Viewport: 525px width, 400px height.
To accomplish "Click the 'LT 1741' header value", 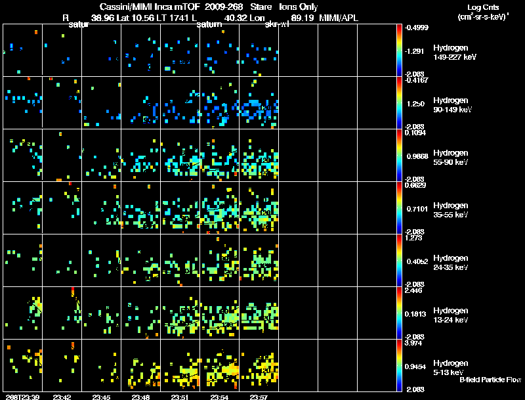I will pyautogui.click(x=174, y=18).
